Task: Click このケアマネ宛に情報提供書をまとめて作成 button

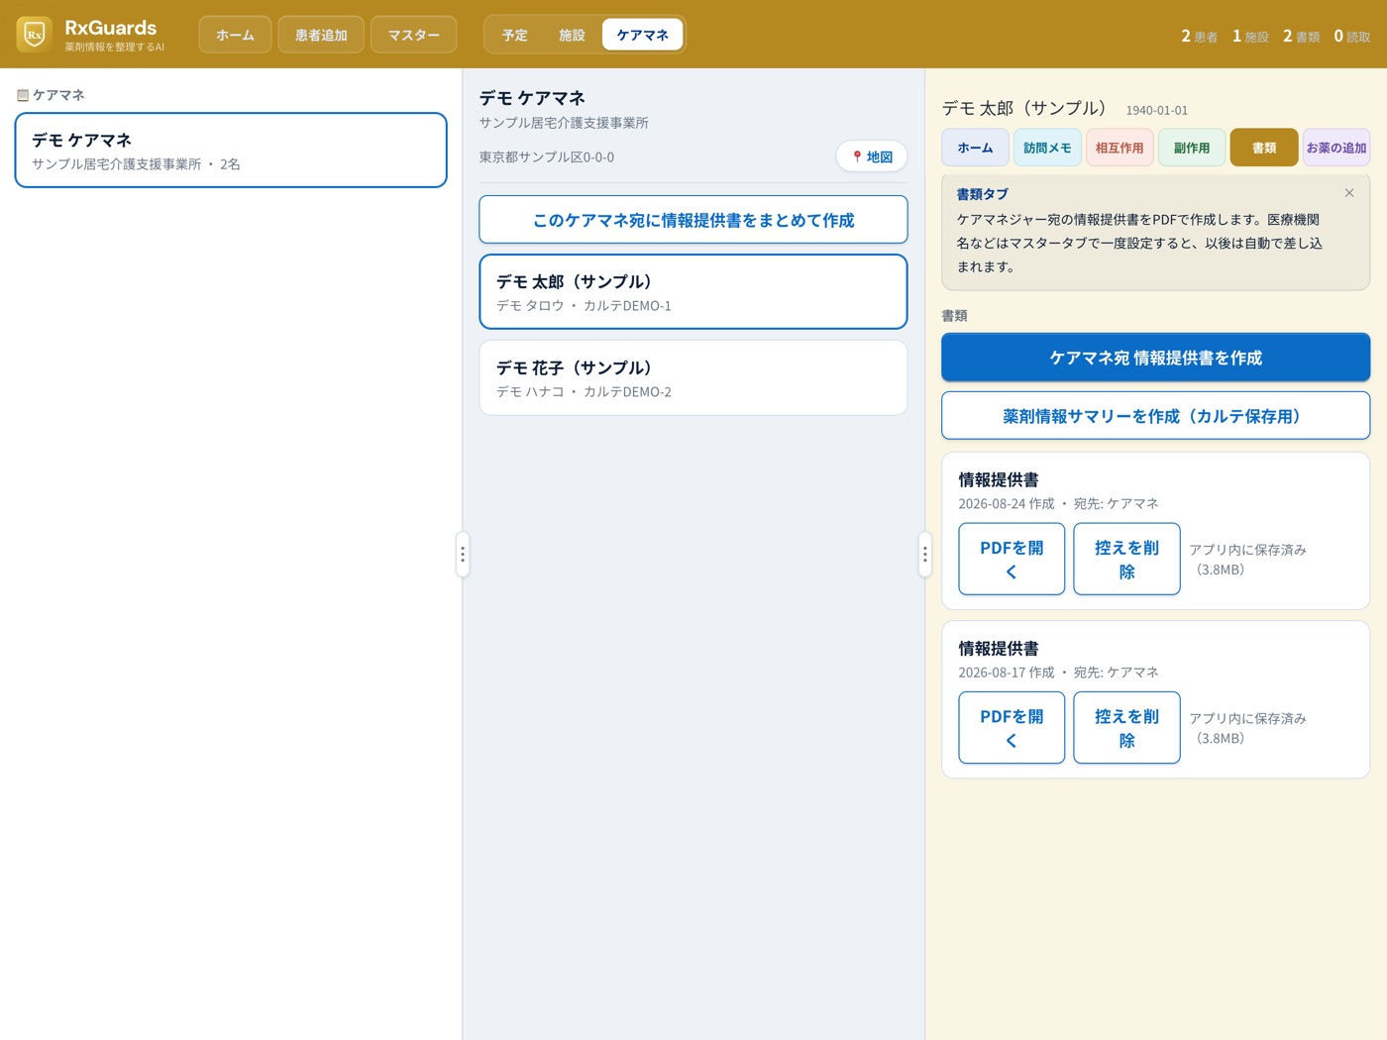Action: [x=693, y=220]
